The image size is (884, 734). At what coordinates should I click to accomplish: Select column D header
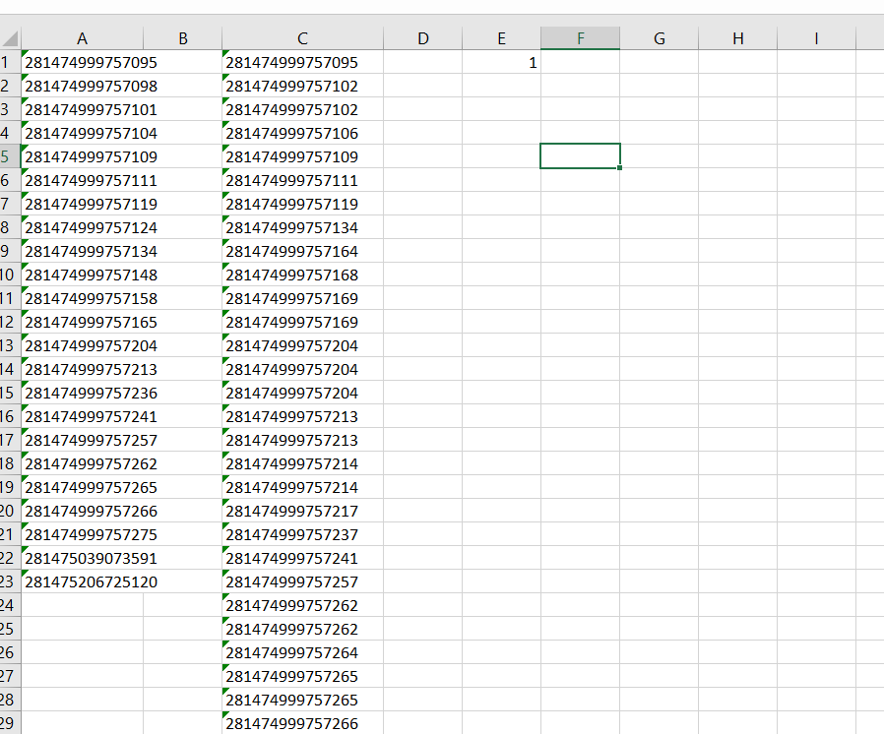pos(423,38)
